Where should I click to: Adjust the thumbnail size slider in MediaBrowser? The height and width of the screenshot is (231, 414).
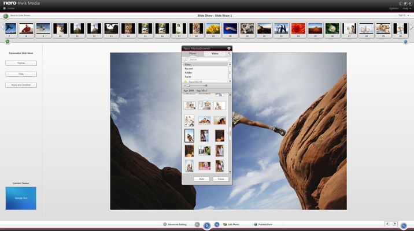(x=189, y=85)
